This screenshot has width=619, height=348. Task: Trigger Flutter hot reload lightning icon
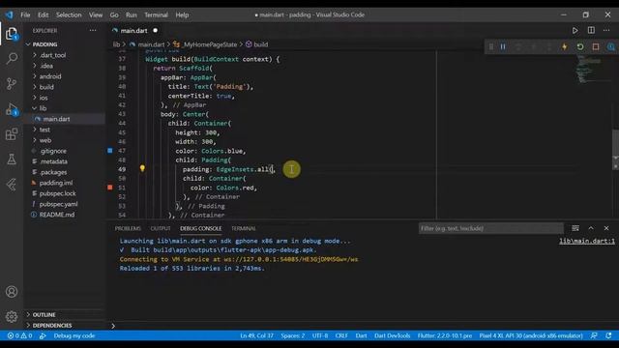pyautogui.click(x=565, y=47)
